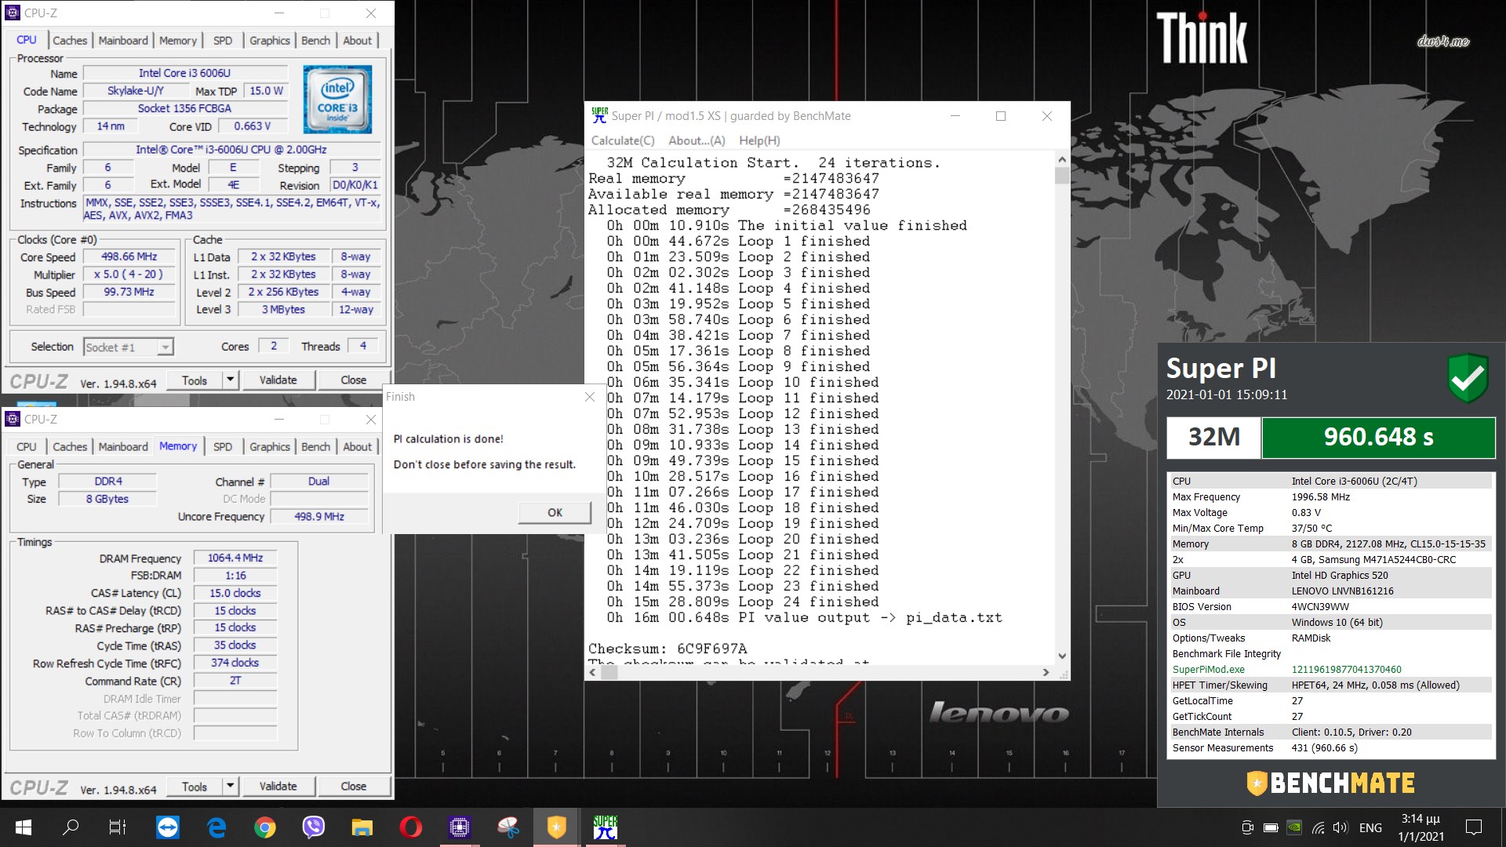This screenshot has width=1506, height=847.
Task: Open About...(A) menu in Super PI
Action: [697, 140]
